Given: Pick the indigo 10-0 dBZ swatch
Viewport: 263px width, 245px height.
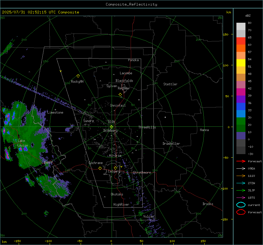Looking at the screenshot, I should pos(241,136).
